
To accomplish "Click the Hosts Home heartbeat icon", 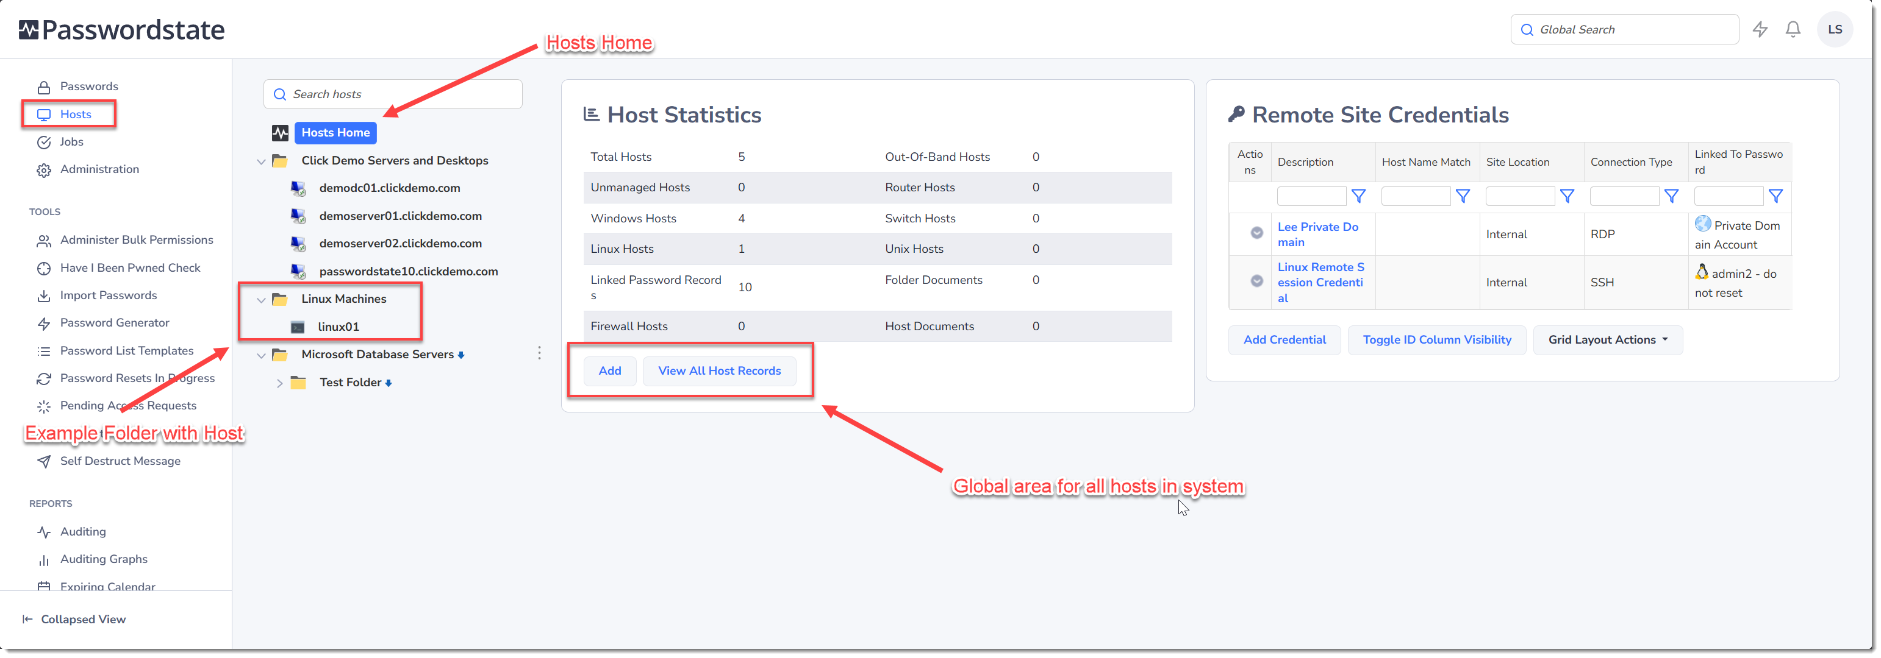I will point(281,133).
